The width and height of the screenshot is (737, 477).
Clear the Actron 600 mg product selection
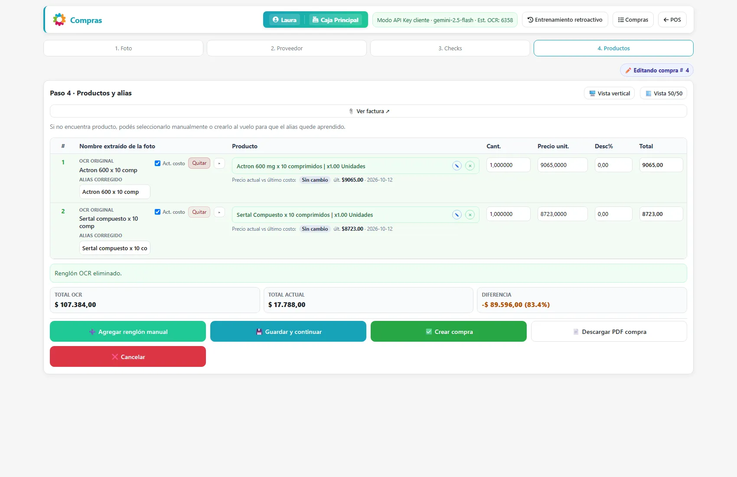[x=470, y=166]
